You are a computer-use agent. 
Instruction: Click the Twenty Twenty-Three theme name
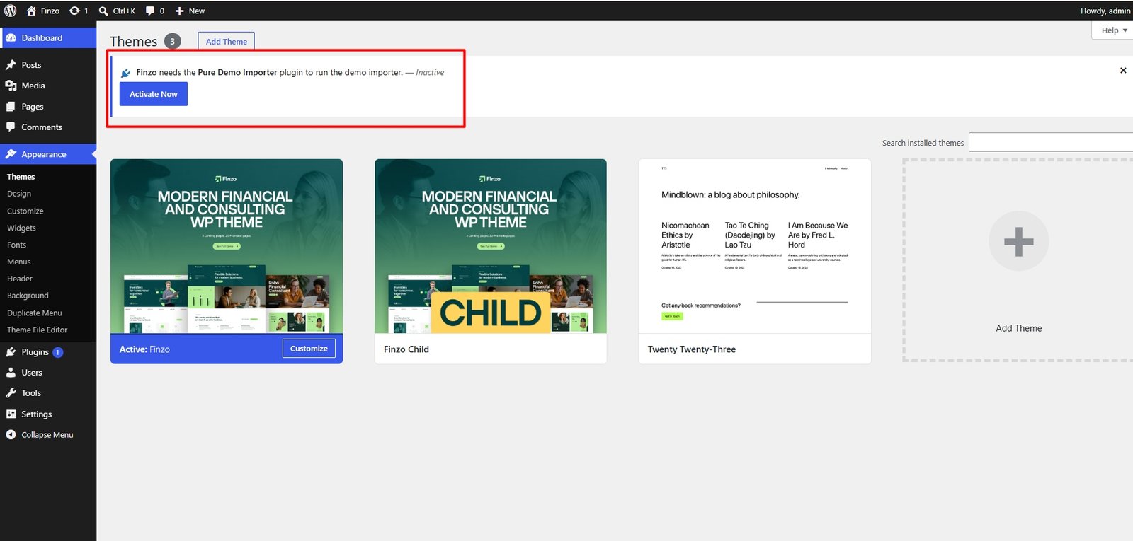coord(692,349)
